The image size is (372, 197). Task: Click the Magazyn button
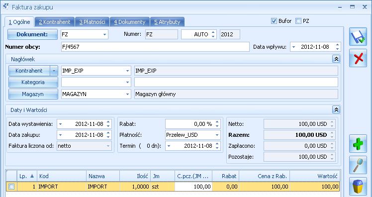pyautogui.click(x=33, y=94)
